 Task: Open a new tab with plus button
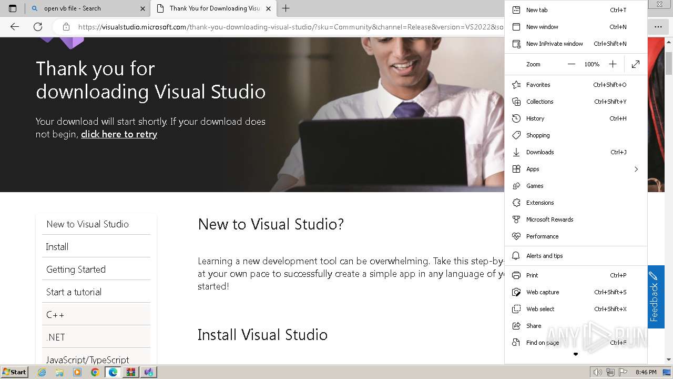click(x=285, y=8)
